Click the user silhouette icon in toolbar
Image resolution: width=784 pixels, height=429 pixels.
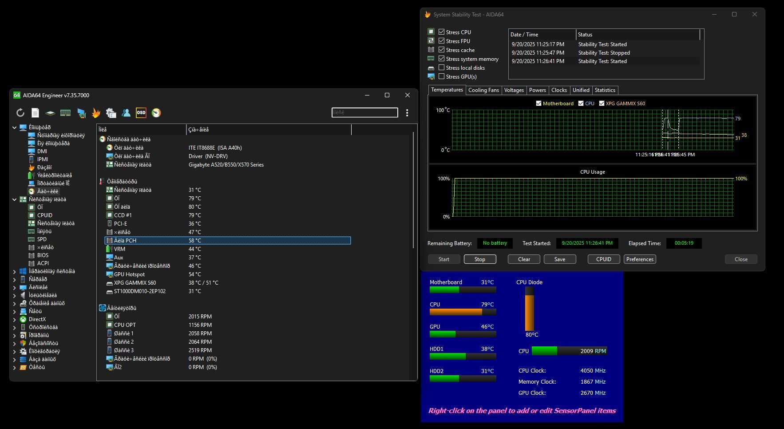(x=126, y=113)
